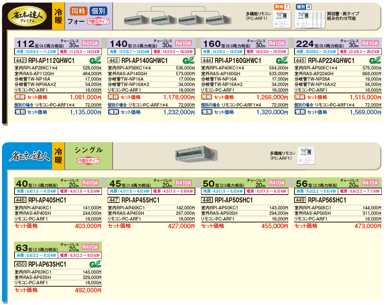
Task: Click the gold 省エネの達人 プレミアム logo
Action: 27,16
